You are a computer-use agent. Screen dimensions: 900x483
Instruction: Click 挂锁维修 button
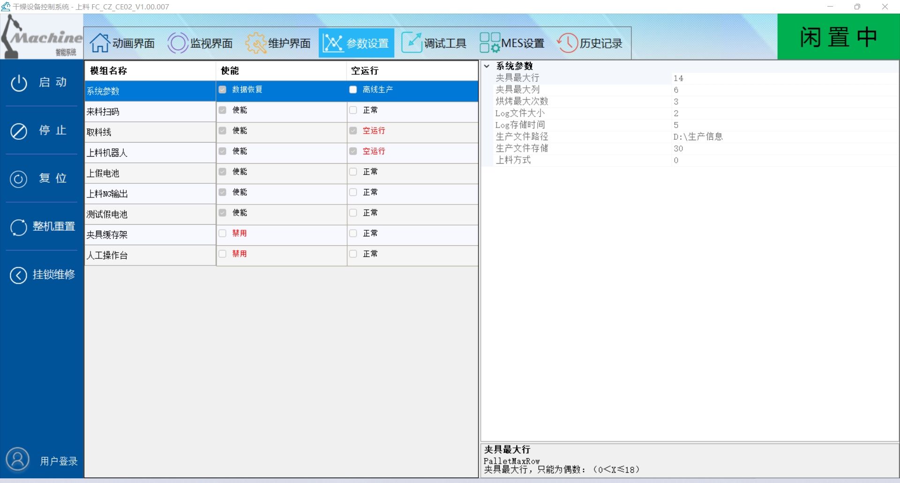[42, 275]
